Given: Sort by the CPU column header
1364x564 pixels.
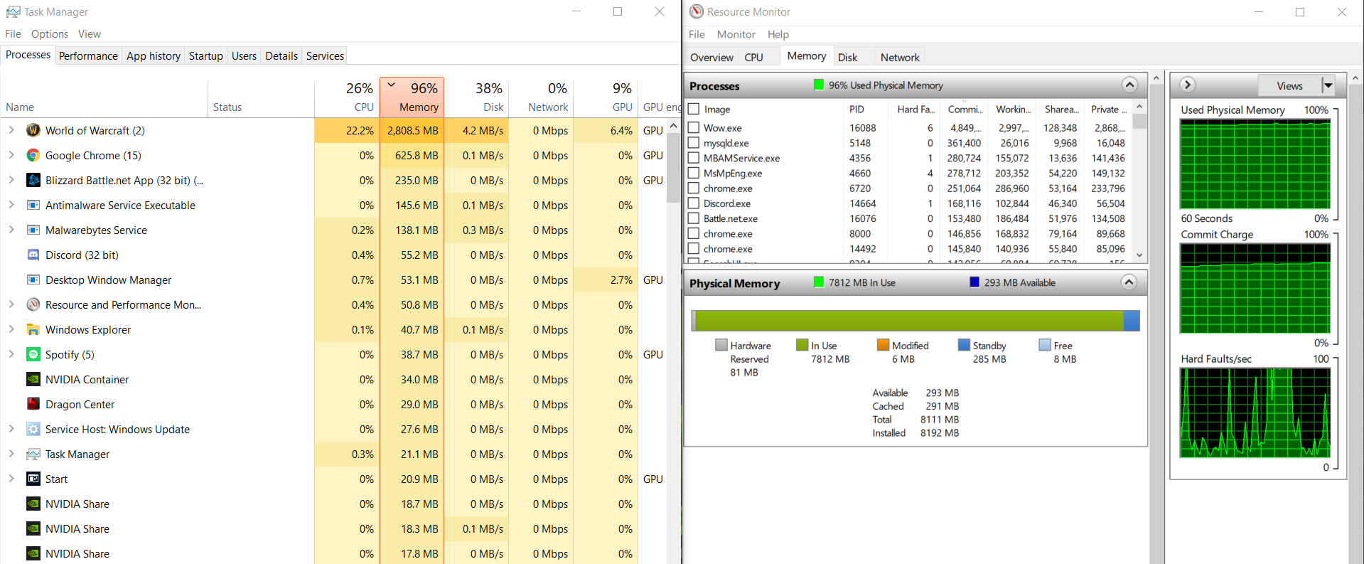Looking at the screenshot, I should pyautogui.click(x=345, y=97).
